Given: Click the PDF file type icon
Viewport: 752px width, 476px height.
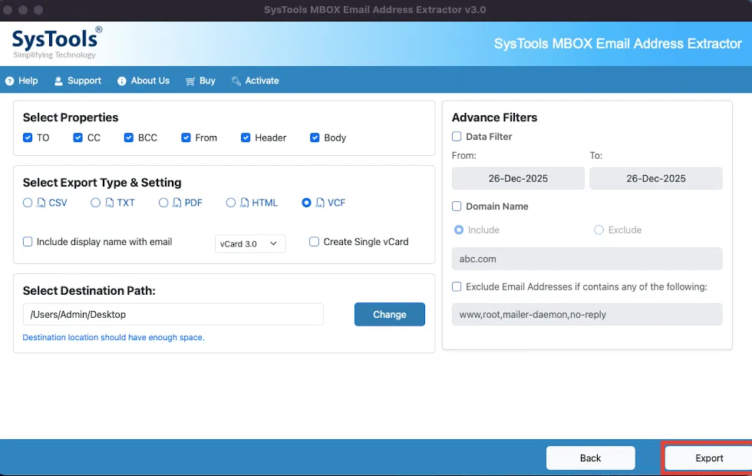Looking at the screenshot, I should [x=177, y=203].
